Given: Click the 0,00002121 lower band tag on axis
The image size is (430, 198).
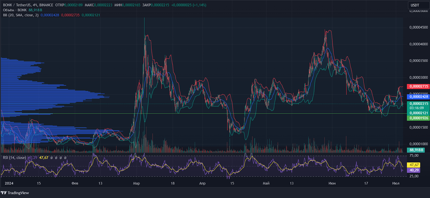Looking at the screenshot, I should 418,113.
